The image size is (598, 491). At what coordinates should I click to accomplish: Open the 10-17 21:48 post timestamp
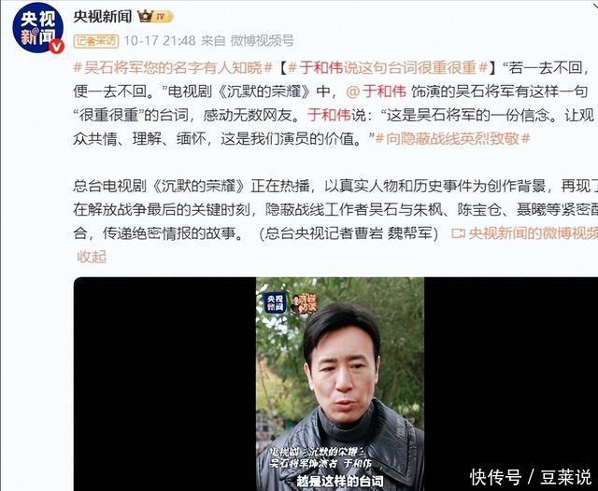(x=160, y=40)
